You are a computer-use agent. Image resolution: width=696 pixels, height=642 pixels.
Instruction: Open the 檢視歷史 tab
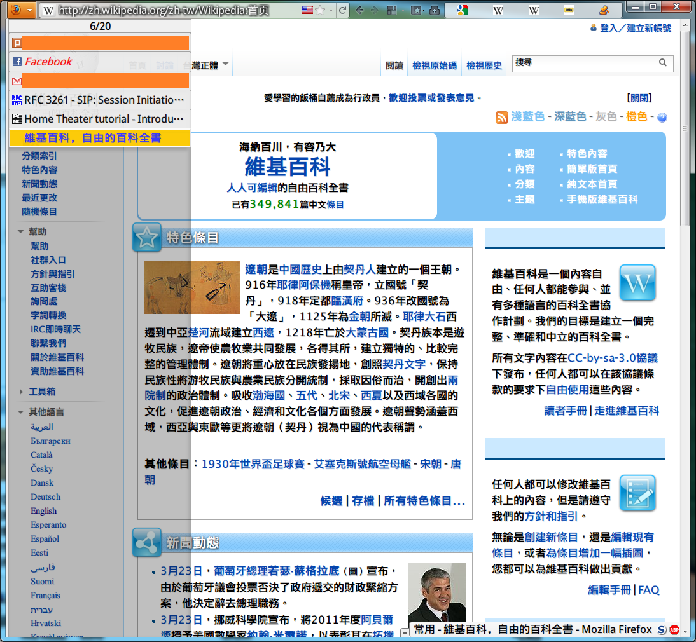click(484, 65)
